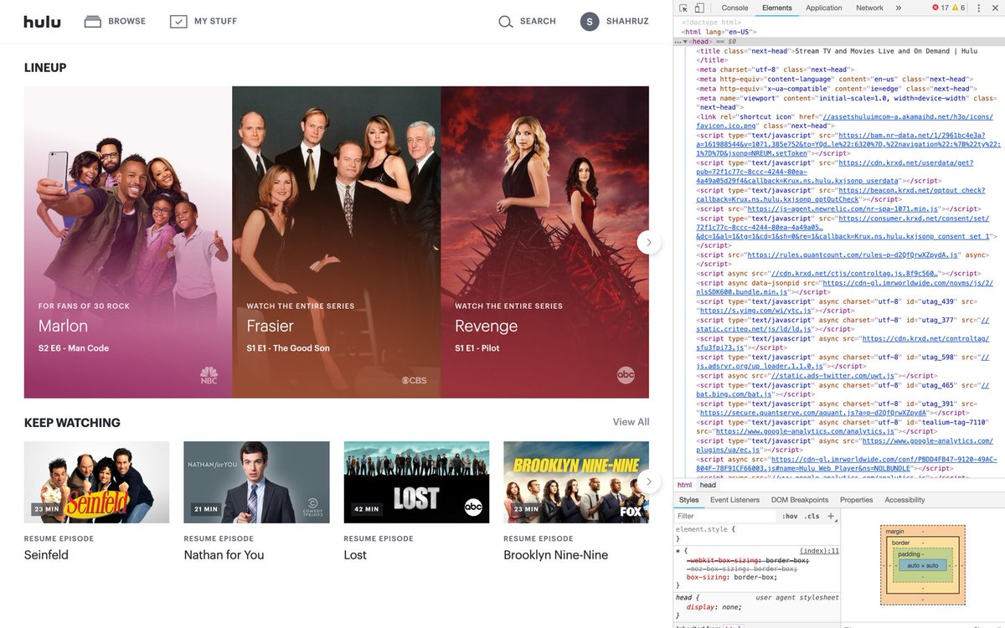Open the Revenge lineup card
The image size is (1005, 628).
pos(545,242)
